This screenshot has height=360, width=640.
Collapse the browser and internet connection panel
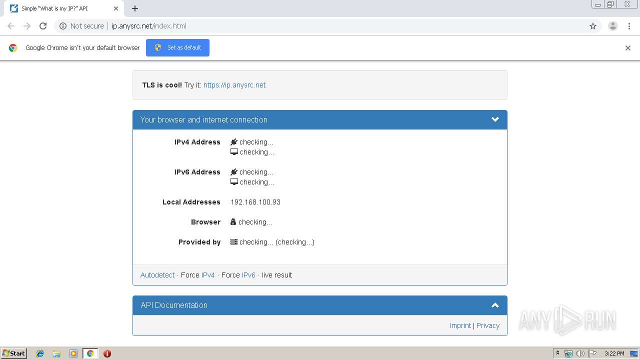(x=495, y=119)
